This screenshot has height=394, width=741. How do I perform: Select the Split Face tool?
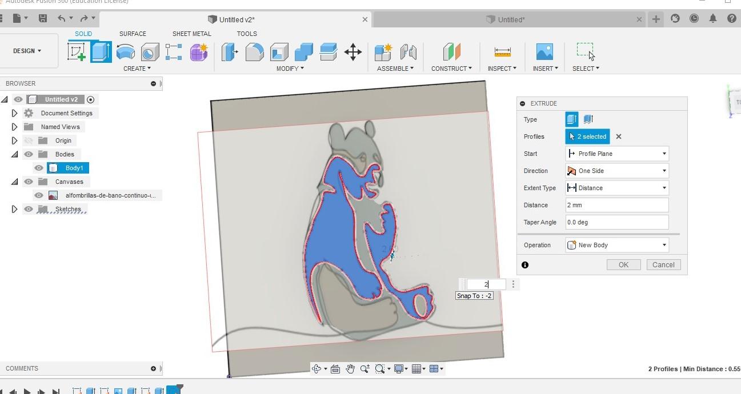(329, 53)
